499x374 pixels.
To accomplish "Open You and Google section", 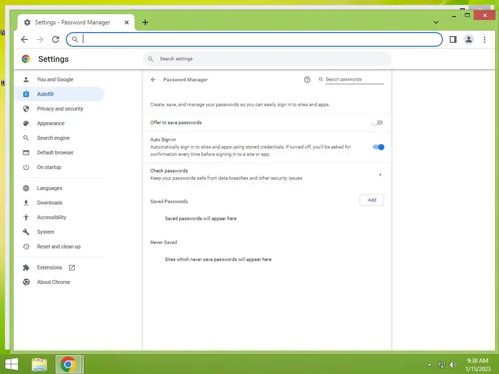I will tap(55, 79).
